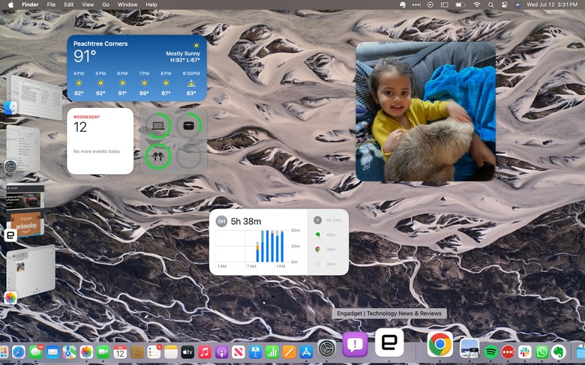585x365 pixels.
Task: Launch Slack from the Dock
Action: pos(525,352)
